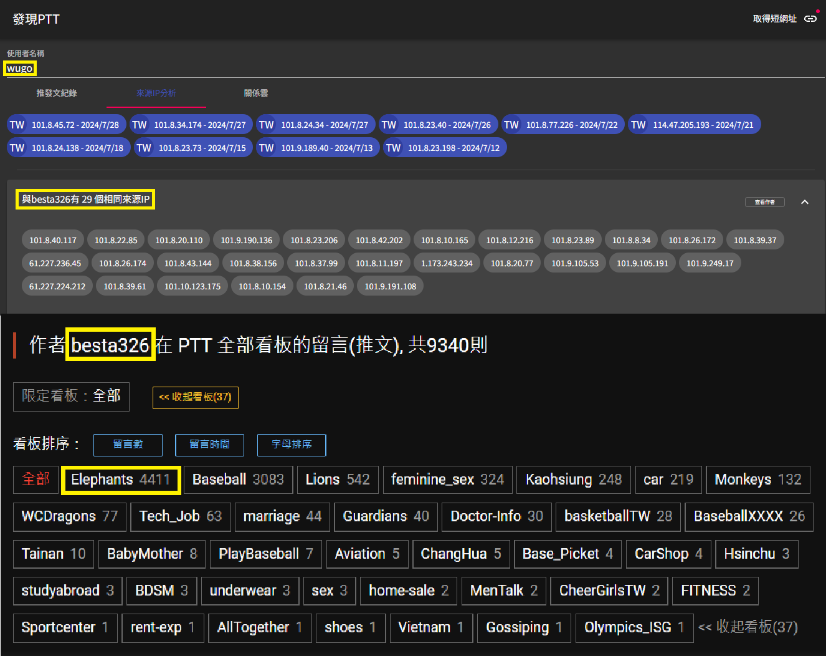Click the TW 114.47.205.193 IP chip
The width and height of the screenshot is (826, 656).
pyautogui.click(x=694, y=125)
